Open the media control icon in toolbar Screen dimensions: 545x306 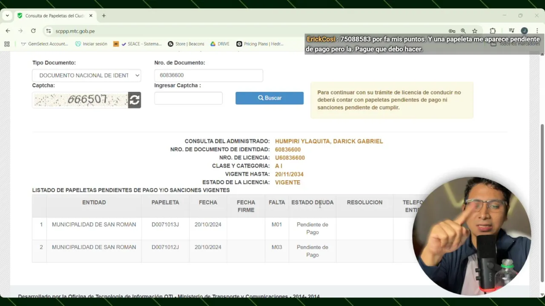pos(512,31)
